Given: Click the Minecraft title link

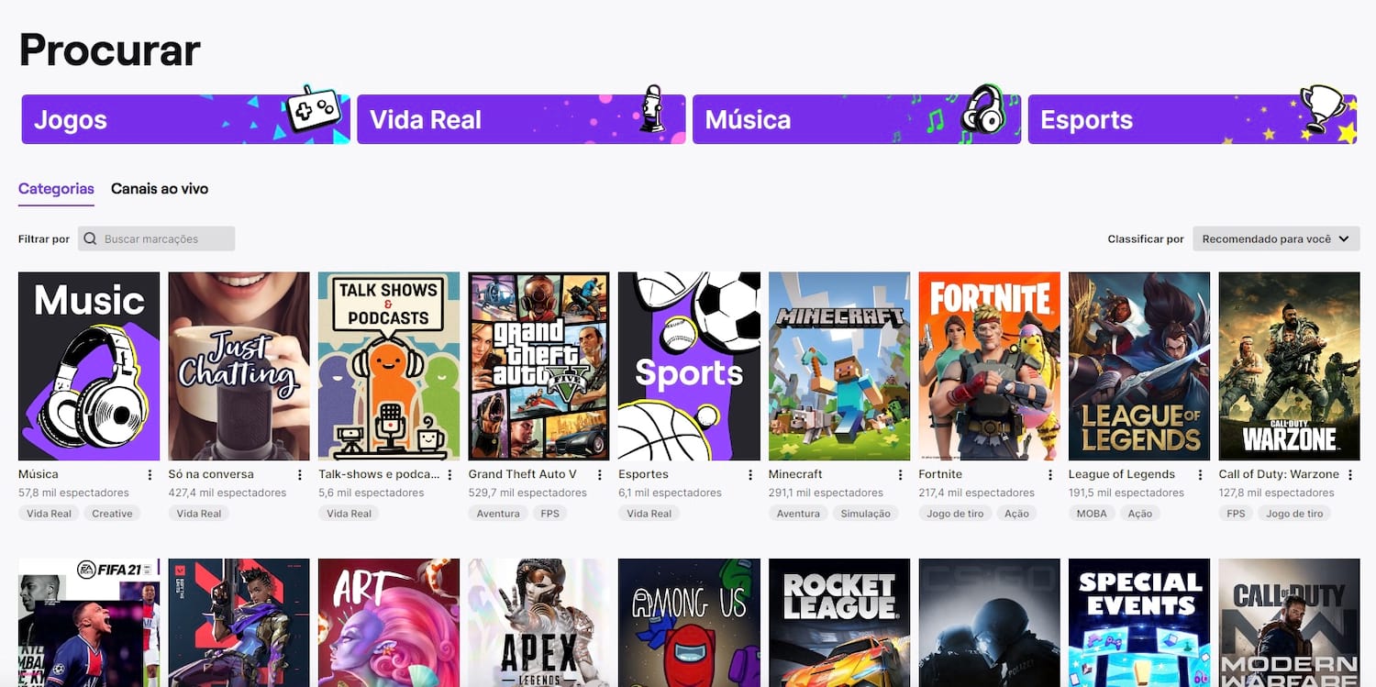Looking at the screenshot, I should (795, 474).
